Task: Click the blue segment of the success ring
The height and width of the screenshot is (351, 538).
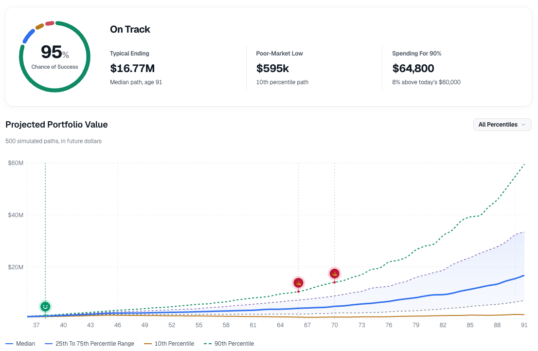Action: tap(29, 36)
